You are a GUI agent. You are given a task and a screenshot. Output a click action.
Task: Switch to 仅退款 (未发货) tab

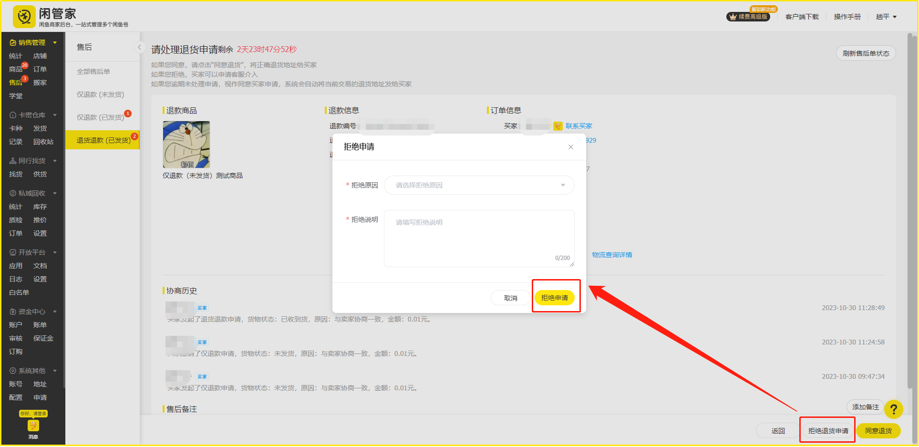click(100, 94)
